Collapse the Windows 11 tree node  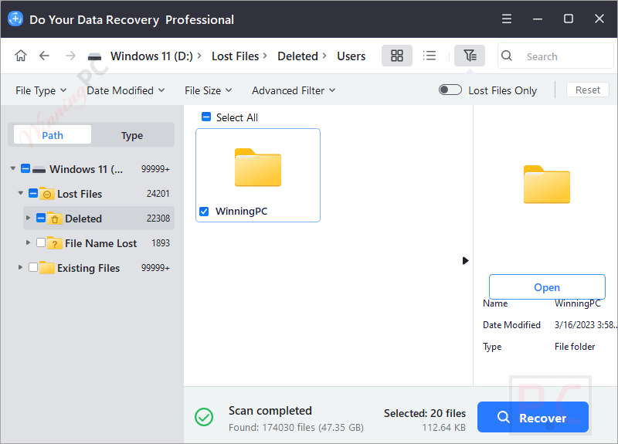pyautogui.click(x=13, y=168)
